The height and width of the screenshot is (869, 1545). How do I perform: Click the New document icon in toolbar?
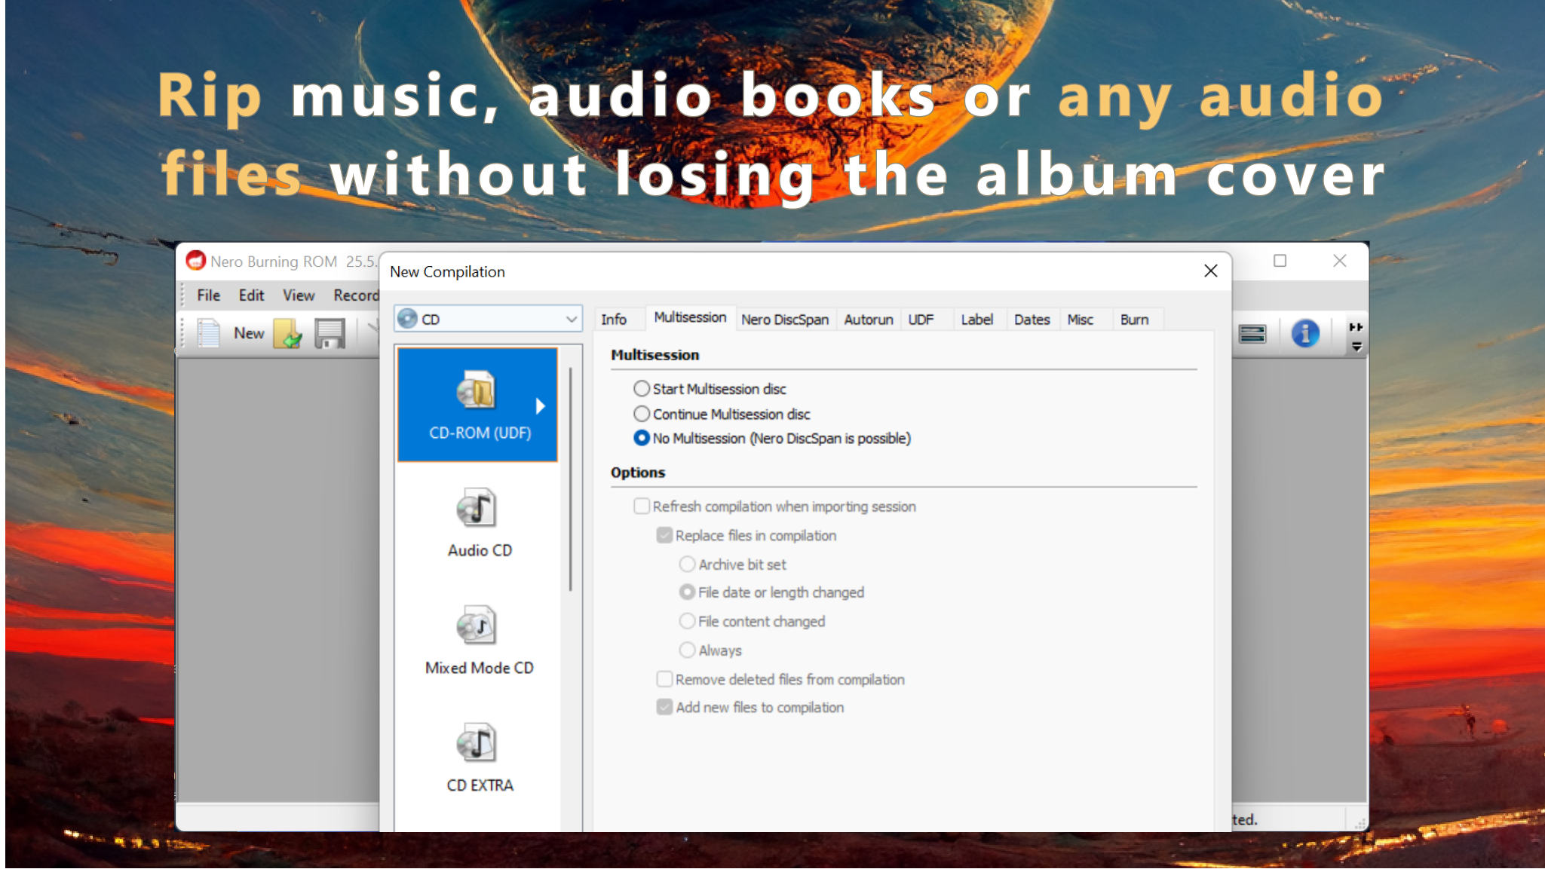[x=208, y=333]
